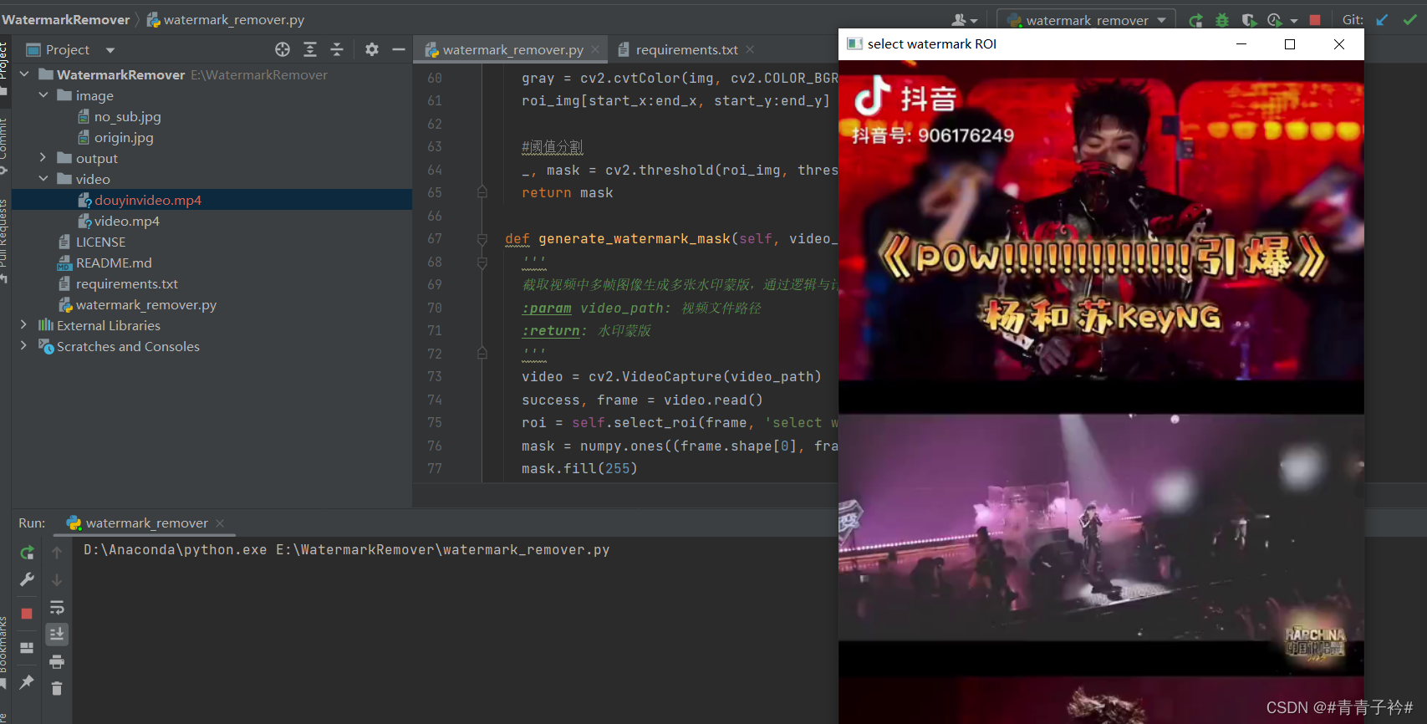The image size is (1427, 724).
Task: Rerun watermark_remover from the top toolbar
Action: click(x=1196, y=20)
